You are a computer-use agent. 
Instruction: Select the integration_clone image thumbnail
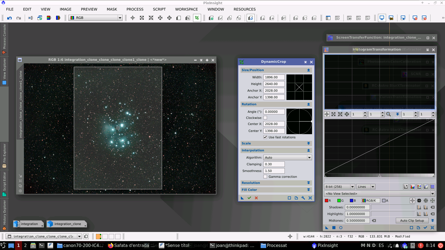[66, 224]
